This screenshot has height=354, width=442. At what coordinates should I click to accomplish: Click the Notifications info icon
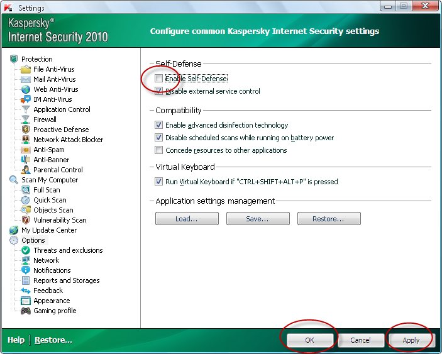[x=26, y=270]
